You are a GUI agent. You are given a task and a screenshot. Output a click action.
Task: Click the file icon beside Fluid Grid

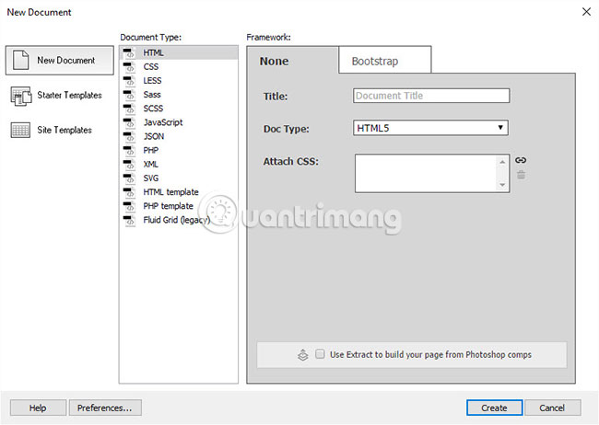pos(129,220)
